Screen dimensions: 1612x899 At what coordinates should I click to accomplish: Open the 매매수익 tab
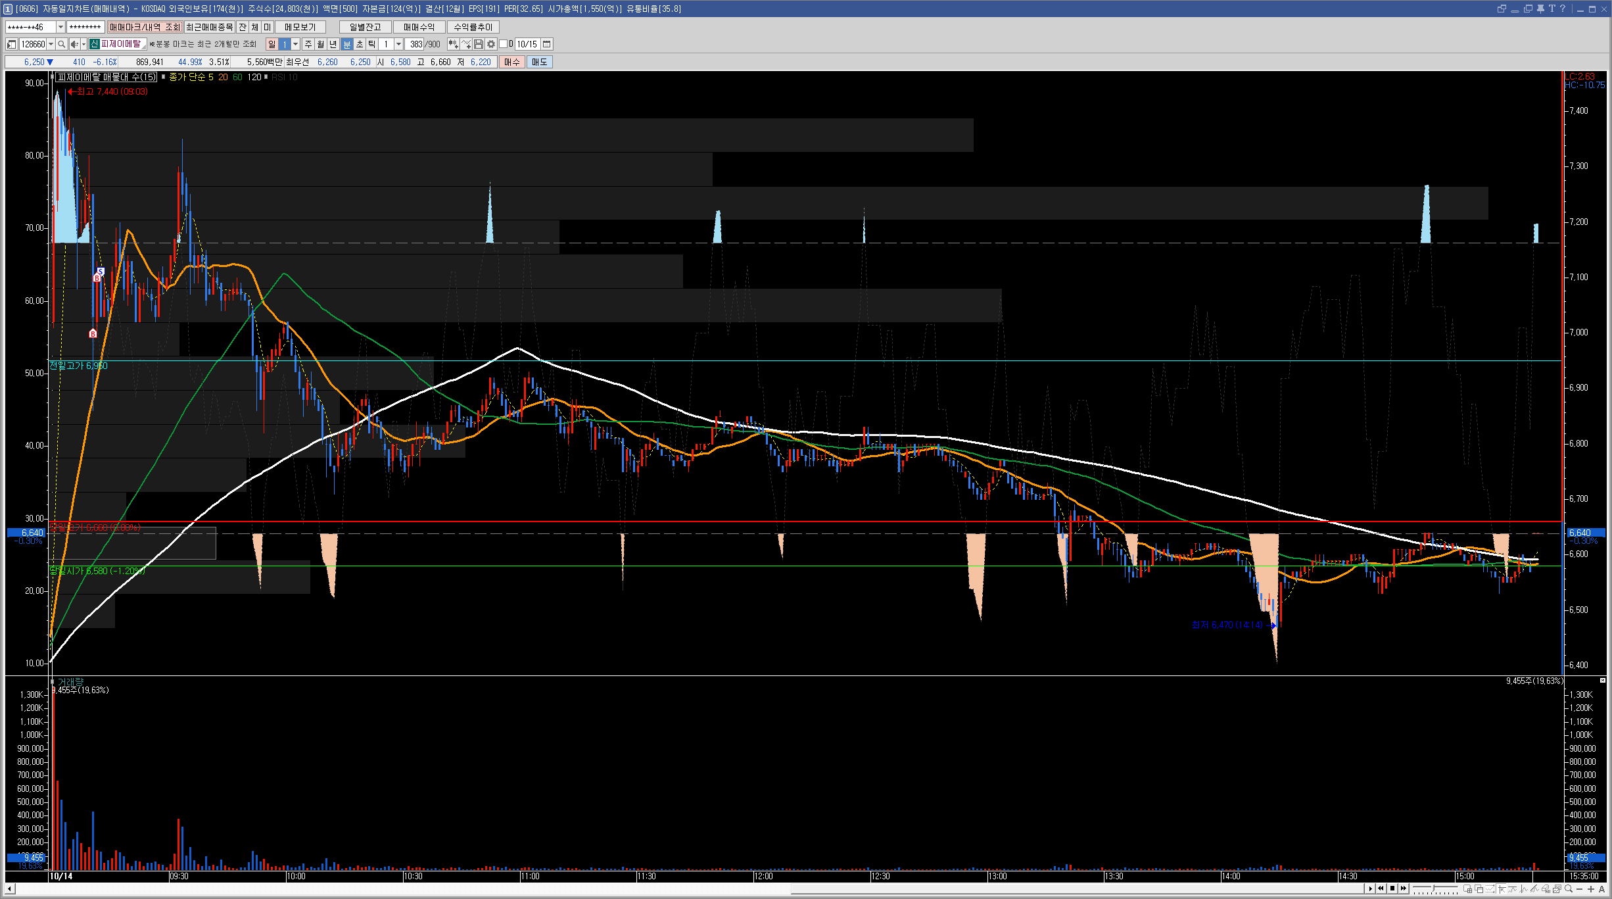tap(419, 27)
